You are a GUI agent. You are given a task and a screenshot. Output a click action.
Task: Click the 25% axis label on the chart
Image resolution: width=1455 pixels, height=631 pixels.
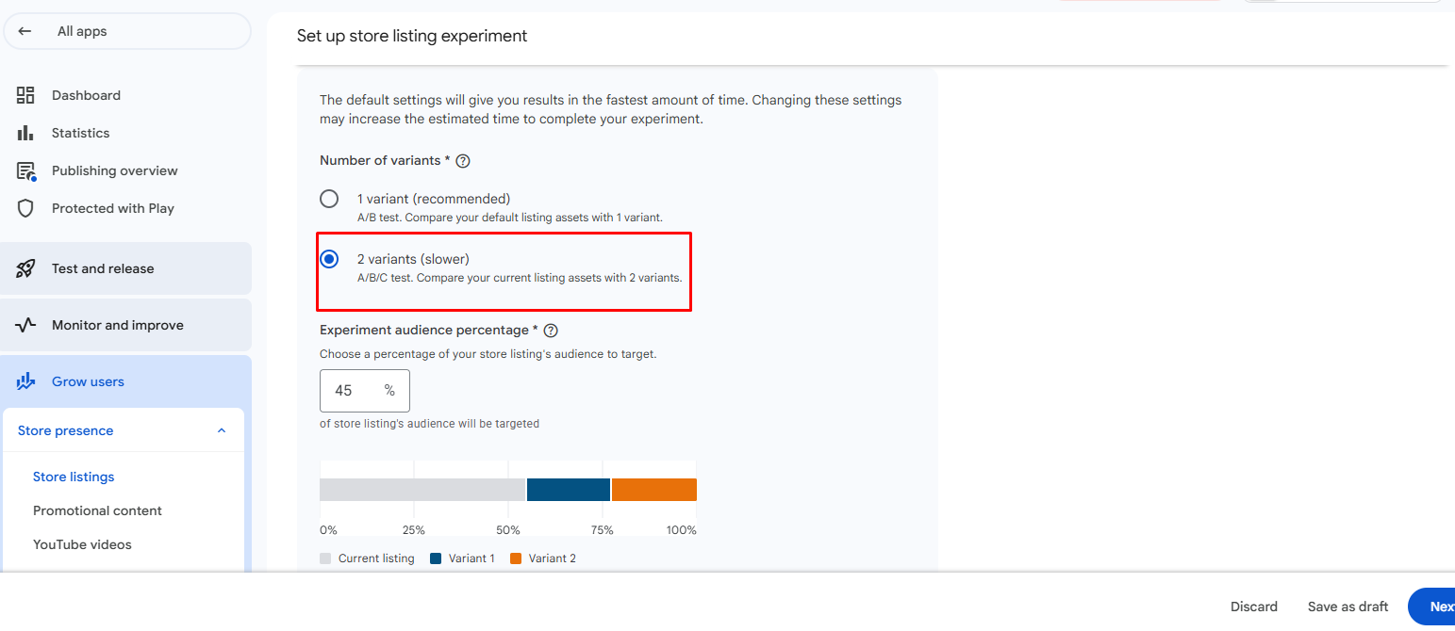click(414, 530)
